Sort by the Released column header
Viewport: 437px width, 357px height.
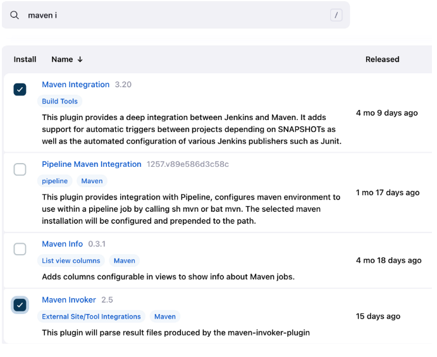pyautogui.click(x=382, y=59)
